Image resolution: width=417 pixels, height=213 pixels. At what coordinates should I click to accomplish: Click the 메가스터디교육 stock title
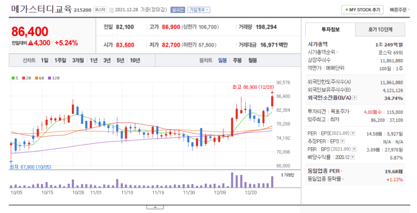coord(42,9)
